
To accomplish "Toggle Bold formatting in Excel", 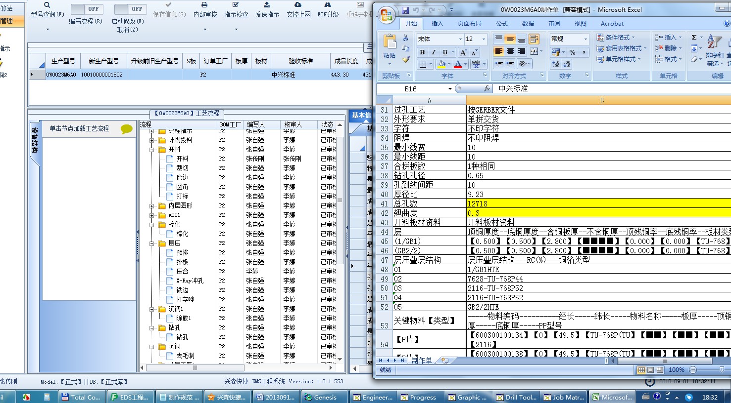I will click(422, 52).
